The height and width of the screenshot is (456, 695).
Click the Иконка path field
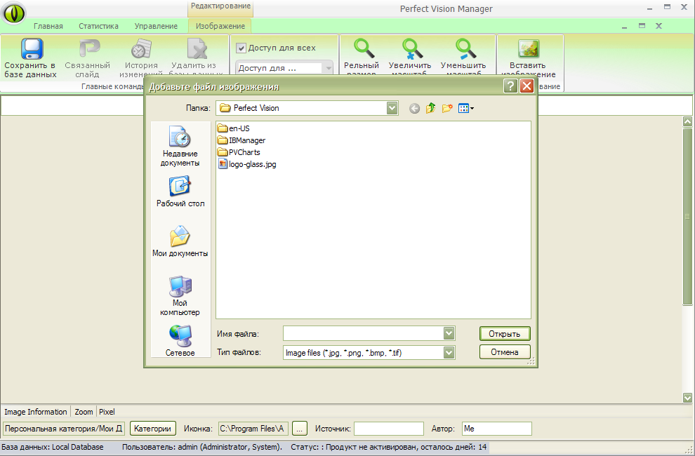point(253,429)
